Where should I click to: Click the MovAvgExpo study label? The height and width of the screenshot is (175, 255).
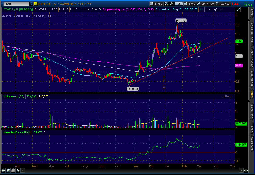215,9
